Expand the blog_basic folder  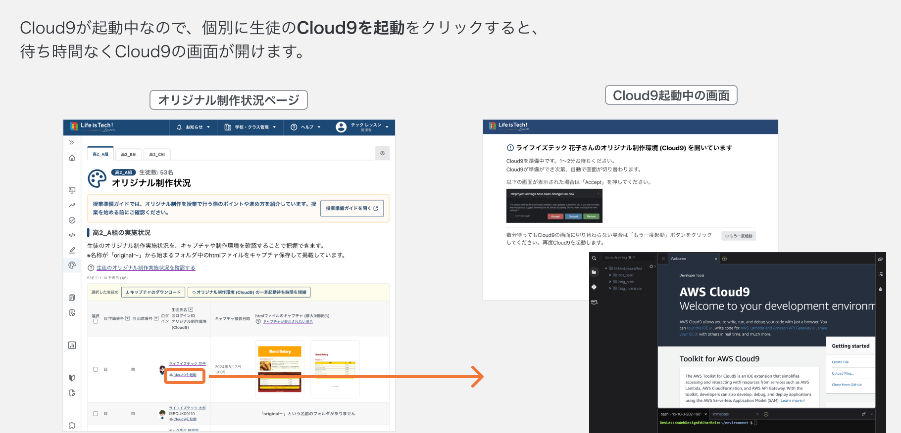pos(610,282)
